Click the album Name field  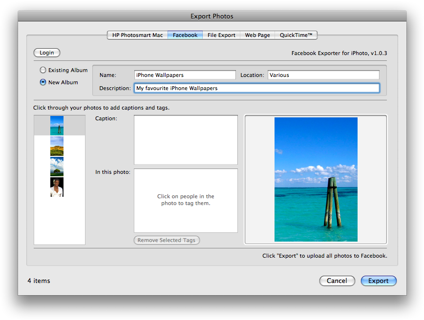[x=185, y=75]
